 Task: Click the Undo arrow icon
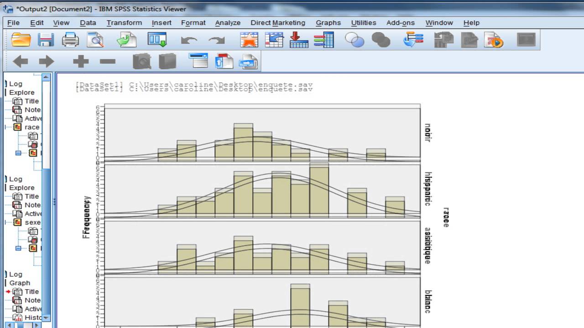[188, 40]
